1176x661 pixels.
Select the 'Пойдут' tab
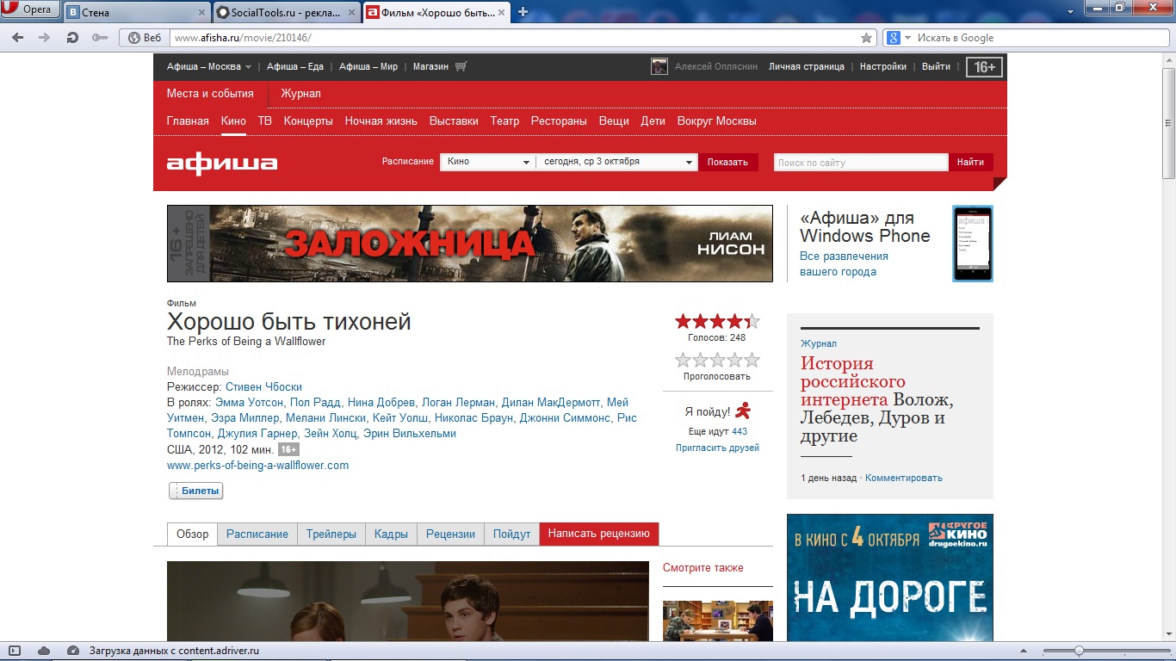pos(511,534)
